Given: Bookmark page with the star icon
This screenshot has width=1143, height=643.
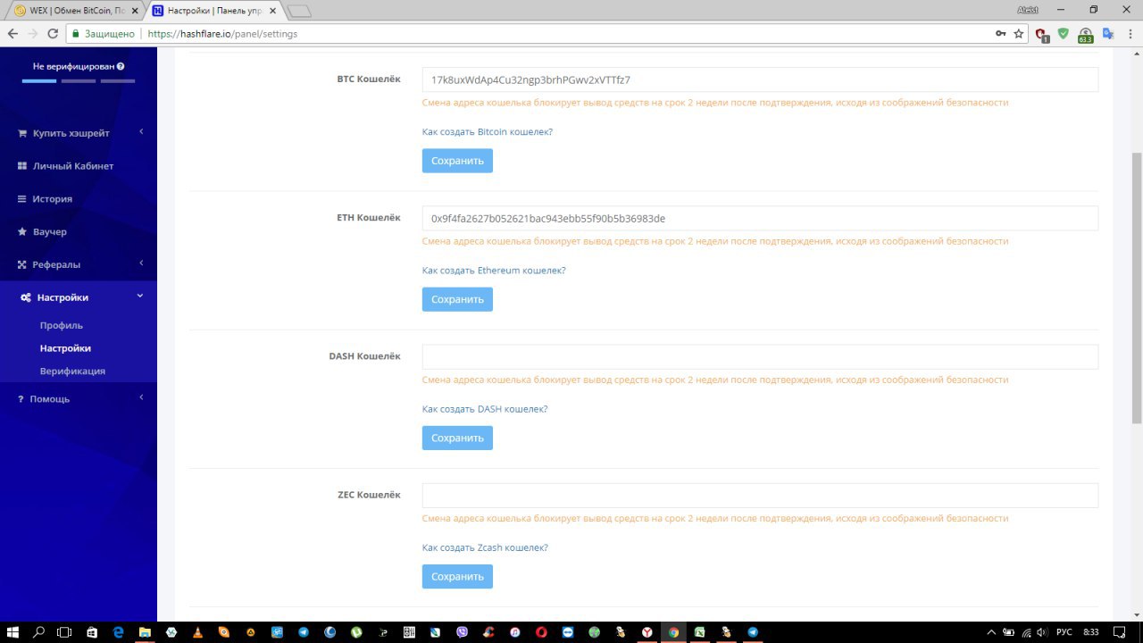Looking at the screenshot, I should point(1019,33).
